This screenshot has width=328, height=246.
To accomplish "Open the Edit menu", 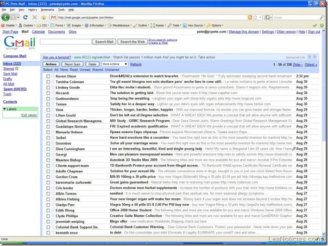I will point(12,10).
